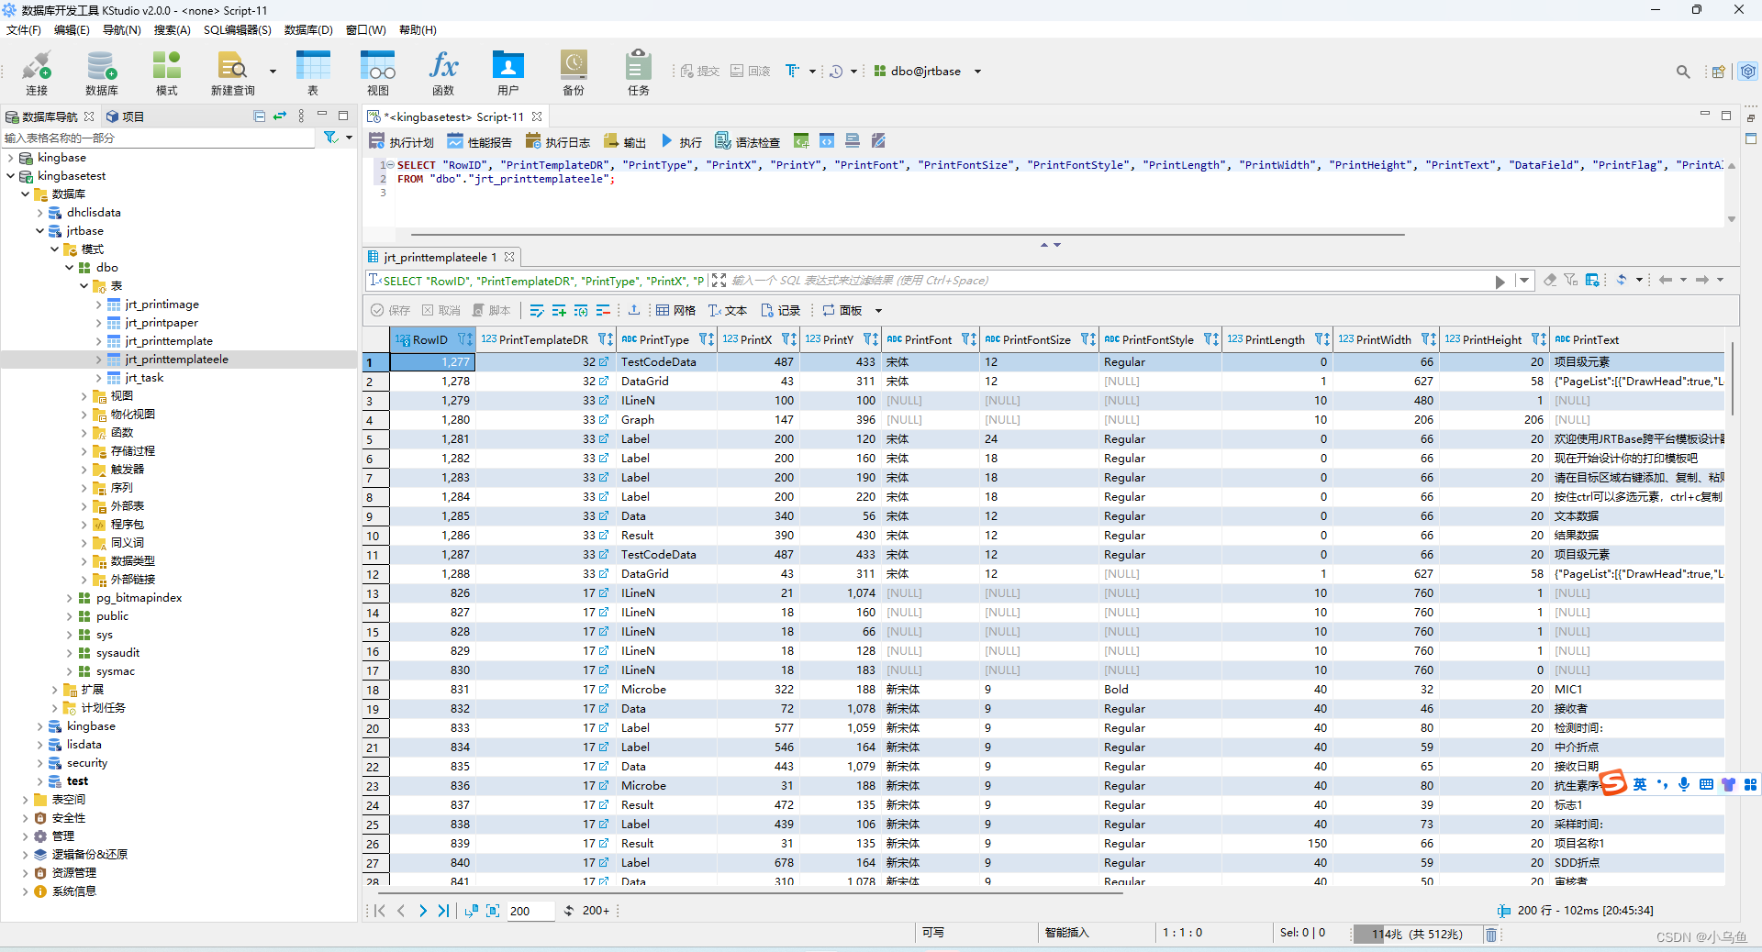Open the 帮助(H) menu
Screen dimensions: 1762x952
[x=418, y=30]
